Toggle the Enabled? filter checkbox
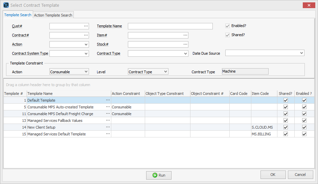Screen dimensions: 318x184 click(227, 26)
